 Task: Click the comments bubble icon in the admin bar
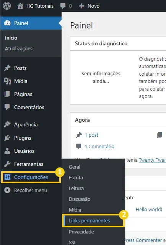click(x=63, y=6)
